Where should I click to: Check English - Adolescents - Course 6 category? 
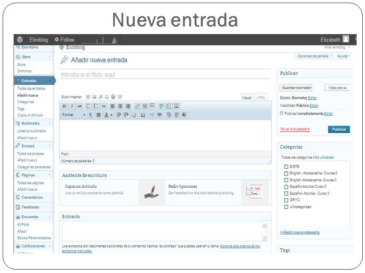286,173
